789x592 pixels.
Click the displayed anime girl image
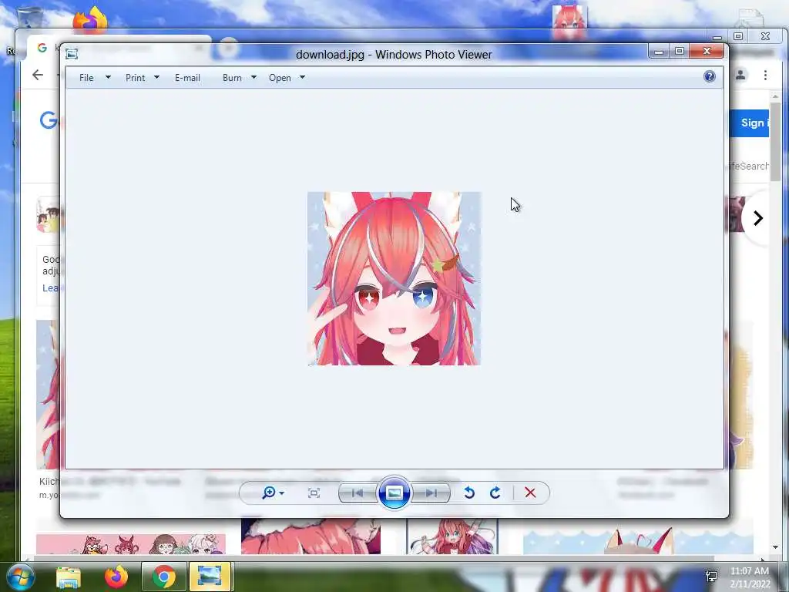point(394,278)
